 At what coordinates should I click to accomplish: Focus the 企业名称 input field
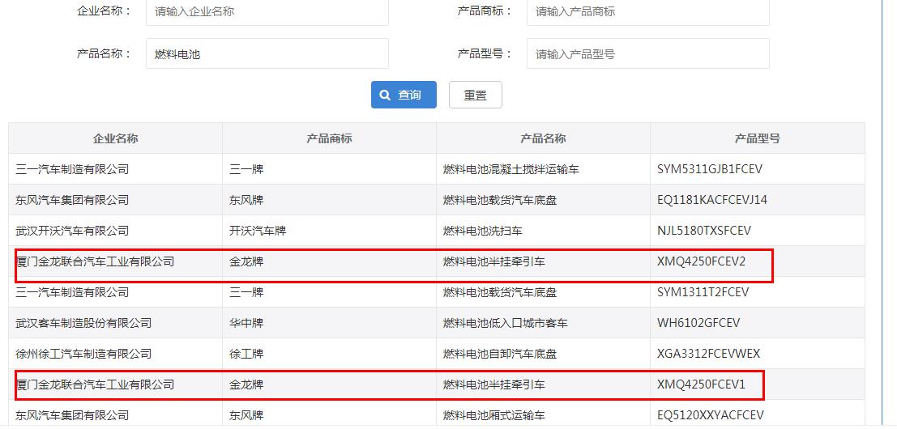[x=267, y=11]
